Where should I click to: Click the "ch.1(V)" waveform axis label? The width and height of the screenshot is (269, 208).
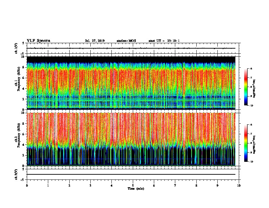[16, 48]
